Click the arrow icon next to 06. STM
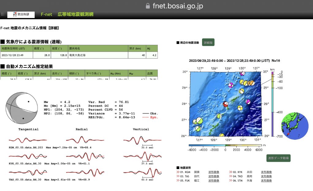Viewport: 313px width, 191px height. (x=231, y=180)
